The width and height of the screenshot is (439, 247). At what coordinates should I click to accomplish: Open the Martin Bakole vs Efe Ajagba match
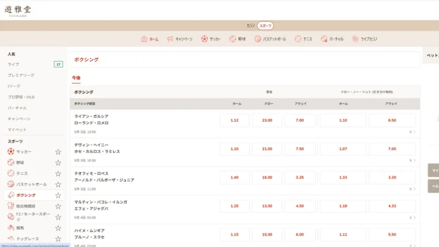(x=101, y=205)
